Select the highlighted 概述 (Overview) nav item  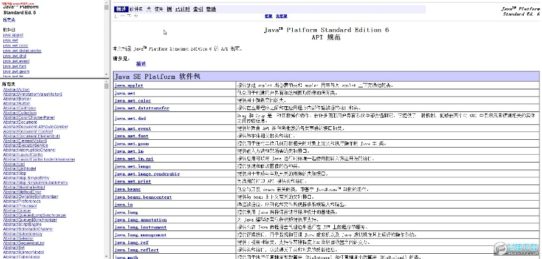121,9
